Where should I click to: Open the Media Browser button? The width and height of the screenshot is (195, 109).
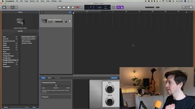[x=191, y=7]
